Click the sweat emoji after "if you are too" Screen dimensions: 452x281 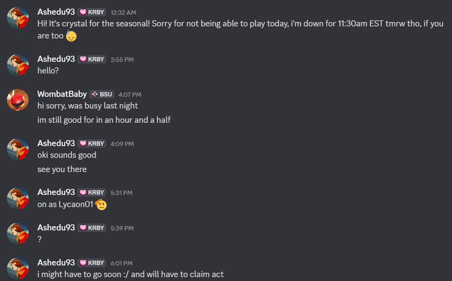pyautogui.click(x=71, y=36)
